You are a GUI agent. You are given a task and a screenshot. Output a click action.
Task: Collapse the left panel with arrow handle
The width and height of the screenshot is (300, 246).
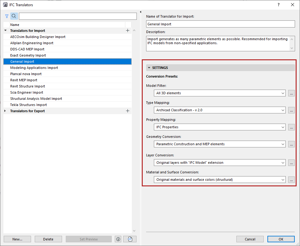point(141,12)
